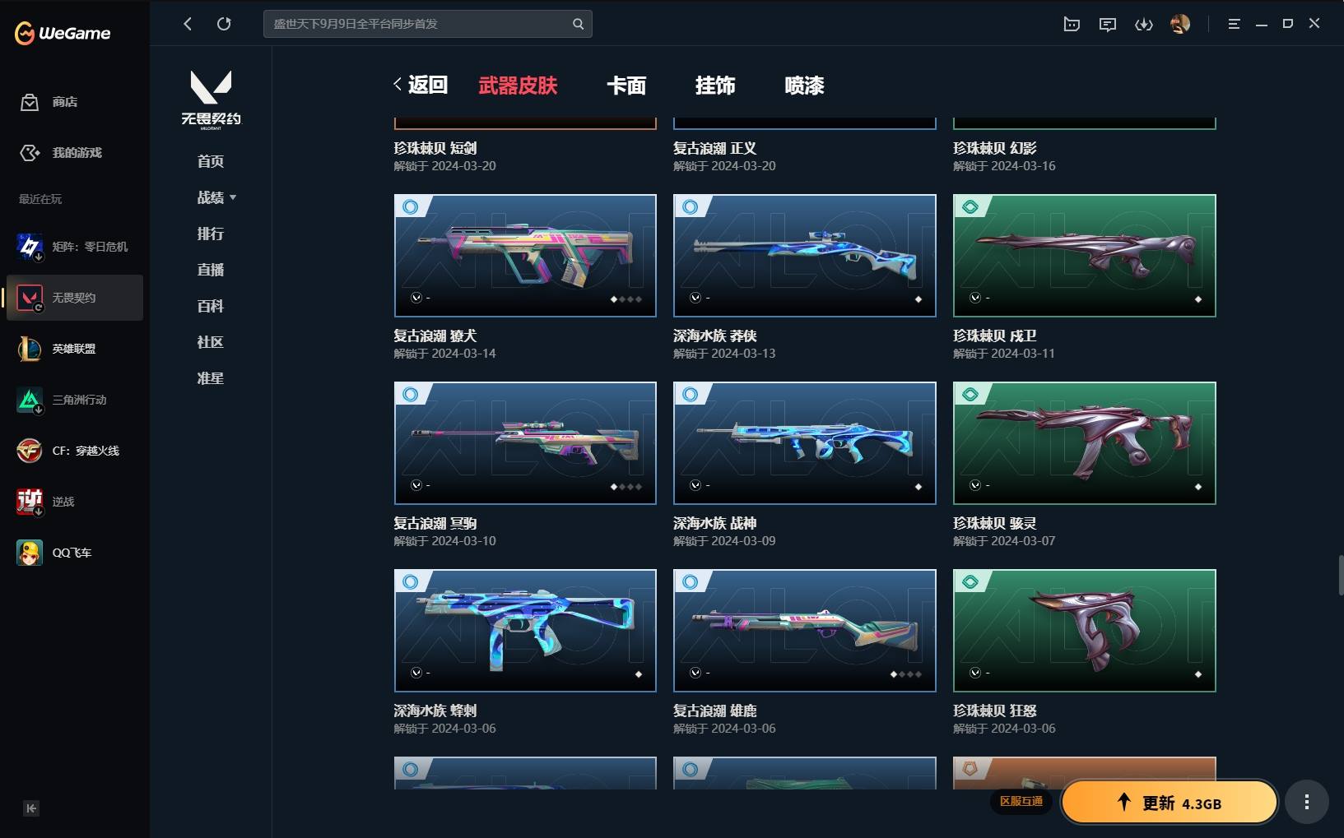Open the 准星 menu item
The width and height of the screenshot is (1344, 838).
click(211, 378)
